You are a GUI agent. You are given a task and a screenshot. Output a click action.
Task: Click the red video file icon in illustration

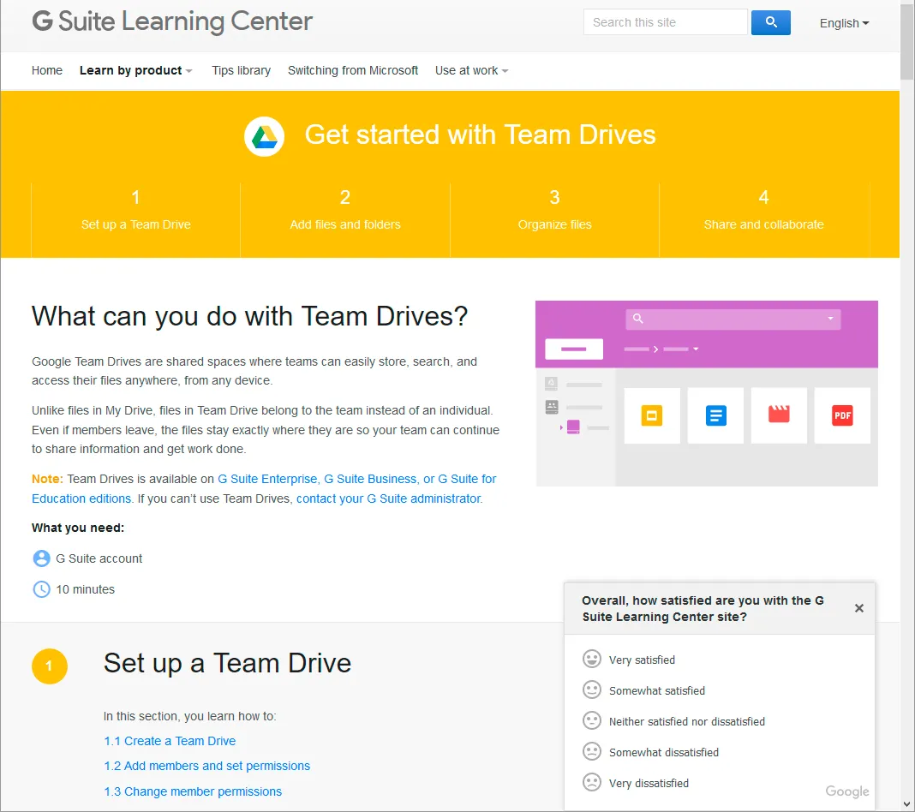779,415
